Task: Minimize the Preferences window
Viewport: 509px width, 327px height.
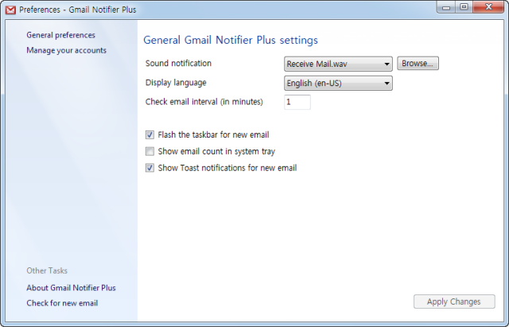Action: [x=446, y=7]
